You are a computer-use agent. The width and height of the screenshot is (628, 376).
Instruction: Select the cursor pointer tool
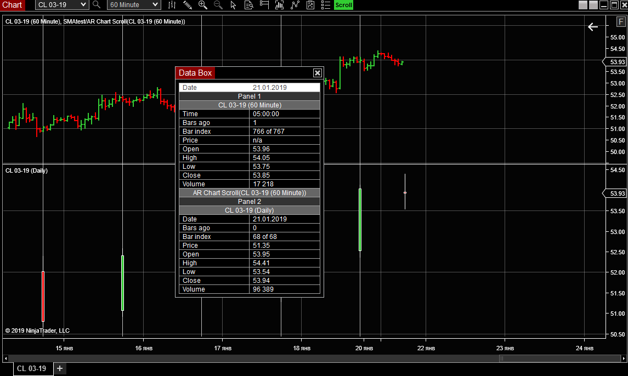point(233,5)
